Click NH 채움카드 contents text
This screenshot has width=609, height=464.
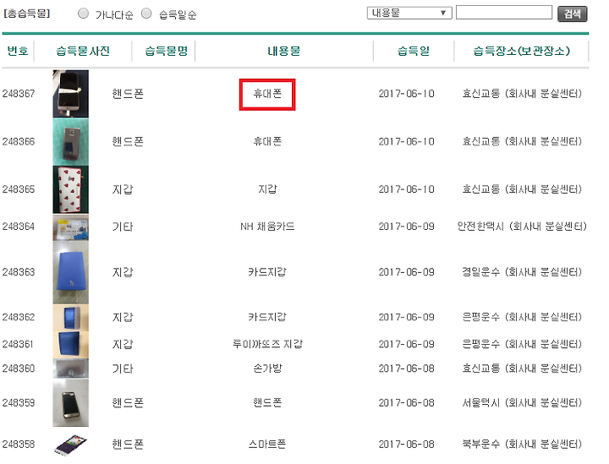pyautogui.click(x=267, y=227)
